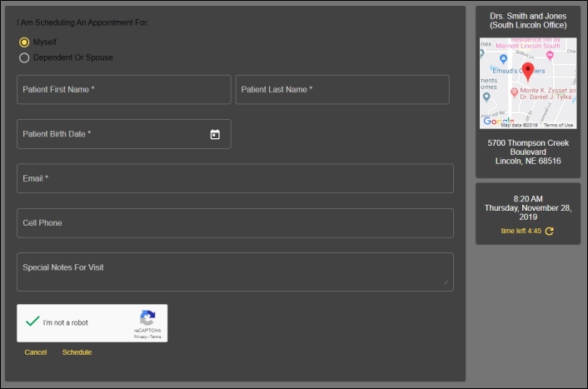Click into the Email field
588x389 pixels.
tap(235, 178)
